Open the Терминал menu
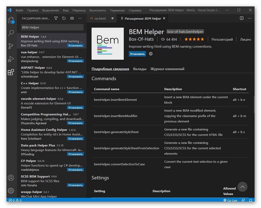 pyautogui.click(x=117, y=10)
